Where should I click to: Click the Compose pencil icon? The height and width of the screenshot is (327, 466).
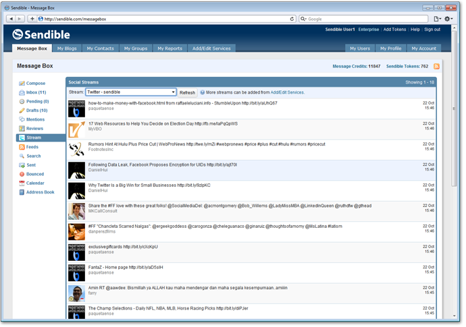coord(22,84)
